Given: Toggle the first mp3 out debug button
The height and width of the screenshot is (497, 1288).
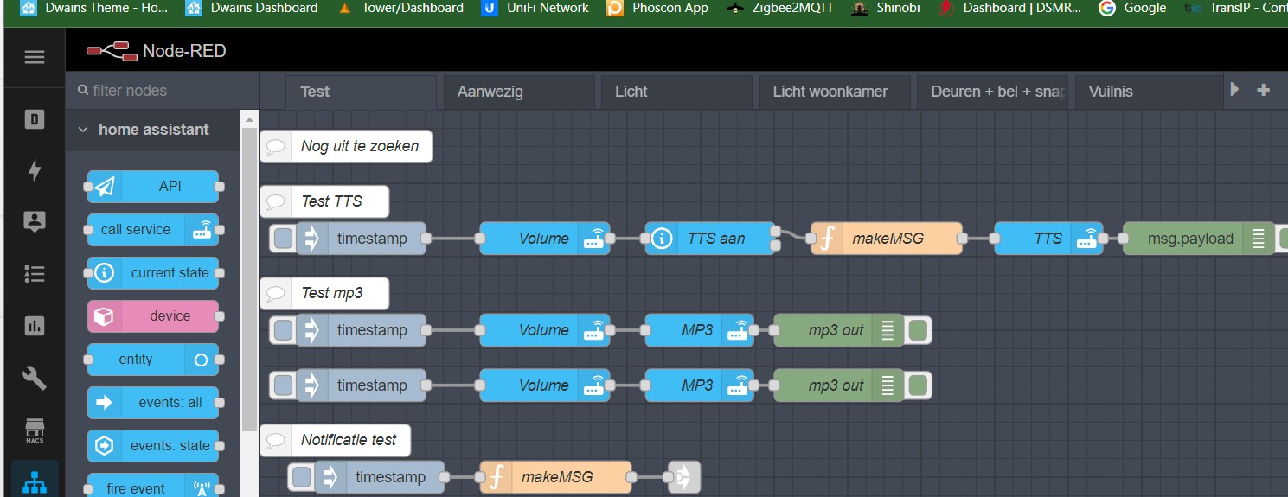Looking at the screenshot, I should pyautogui.click(x=918, y=330).
